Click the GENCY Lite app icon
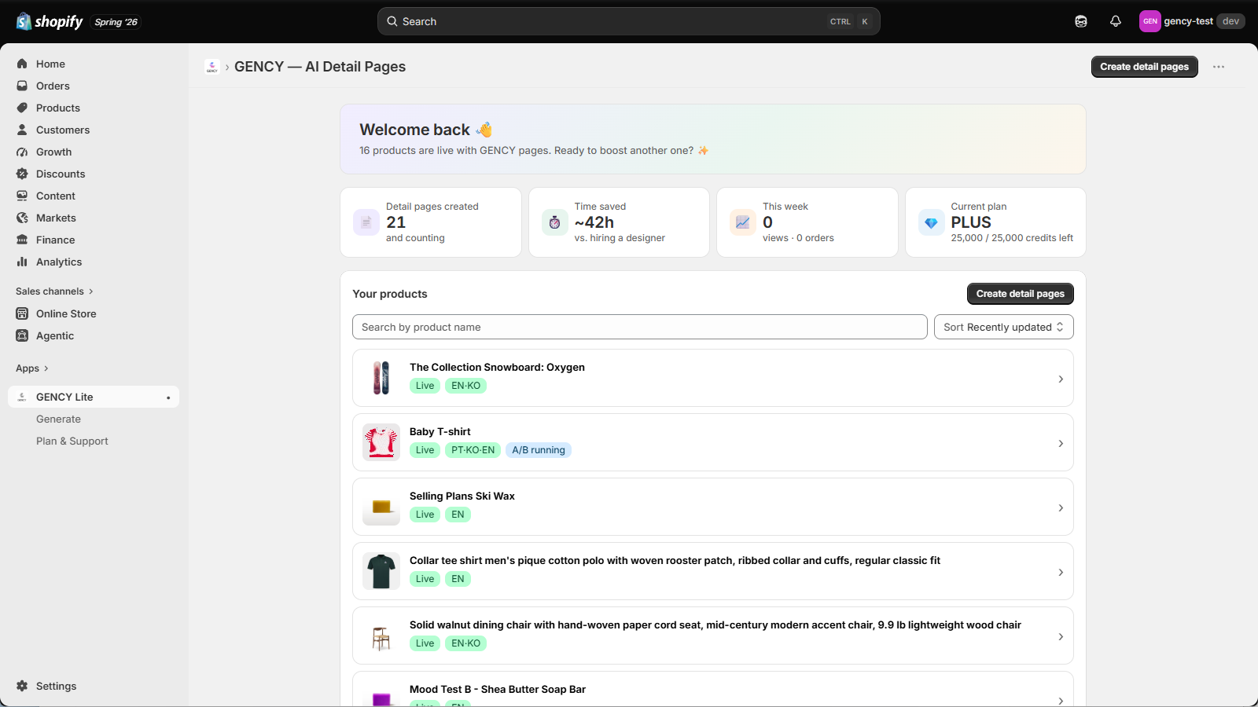 (22, 397)
